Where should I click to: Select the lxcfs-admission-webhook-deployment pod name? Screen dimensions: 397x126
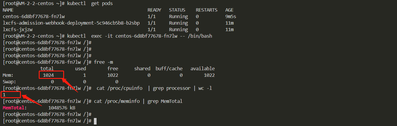tap(71, 23)
